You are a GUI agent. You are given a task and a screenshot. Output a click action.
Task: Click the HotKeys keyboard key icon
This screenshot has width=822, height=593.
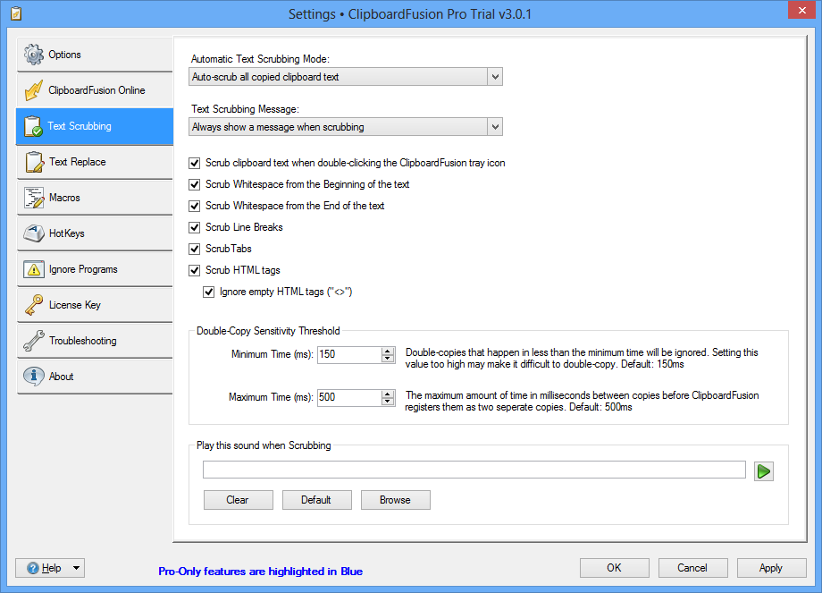34,233
